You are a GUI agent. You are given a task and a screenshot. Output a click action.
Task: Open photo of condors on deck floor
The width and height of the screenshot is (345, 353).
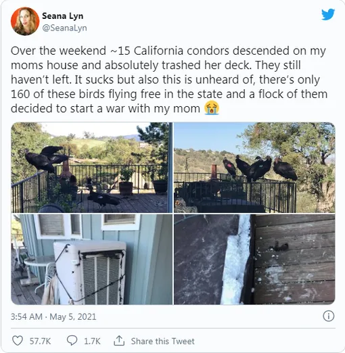(x=92, y=168)
